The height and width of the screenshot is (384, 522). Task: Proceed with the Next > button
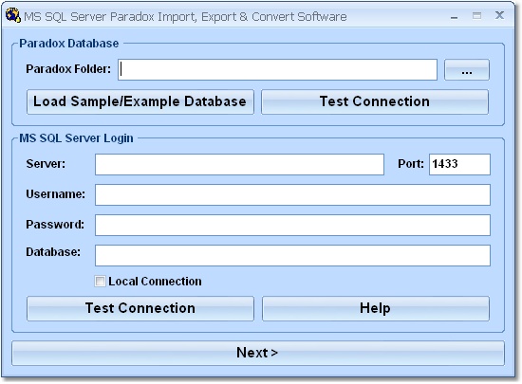click(258, 353)
